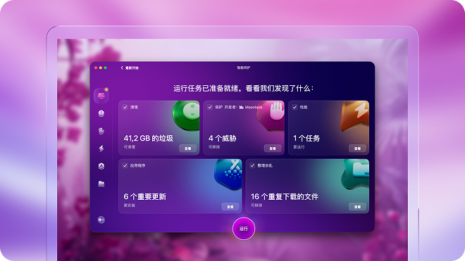Go back via 重新开始
465x261 pixels.
130,68
